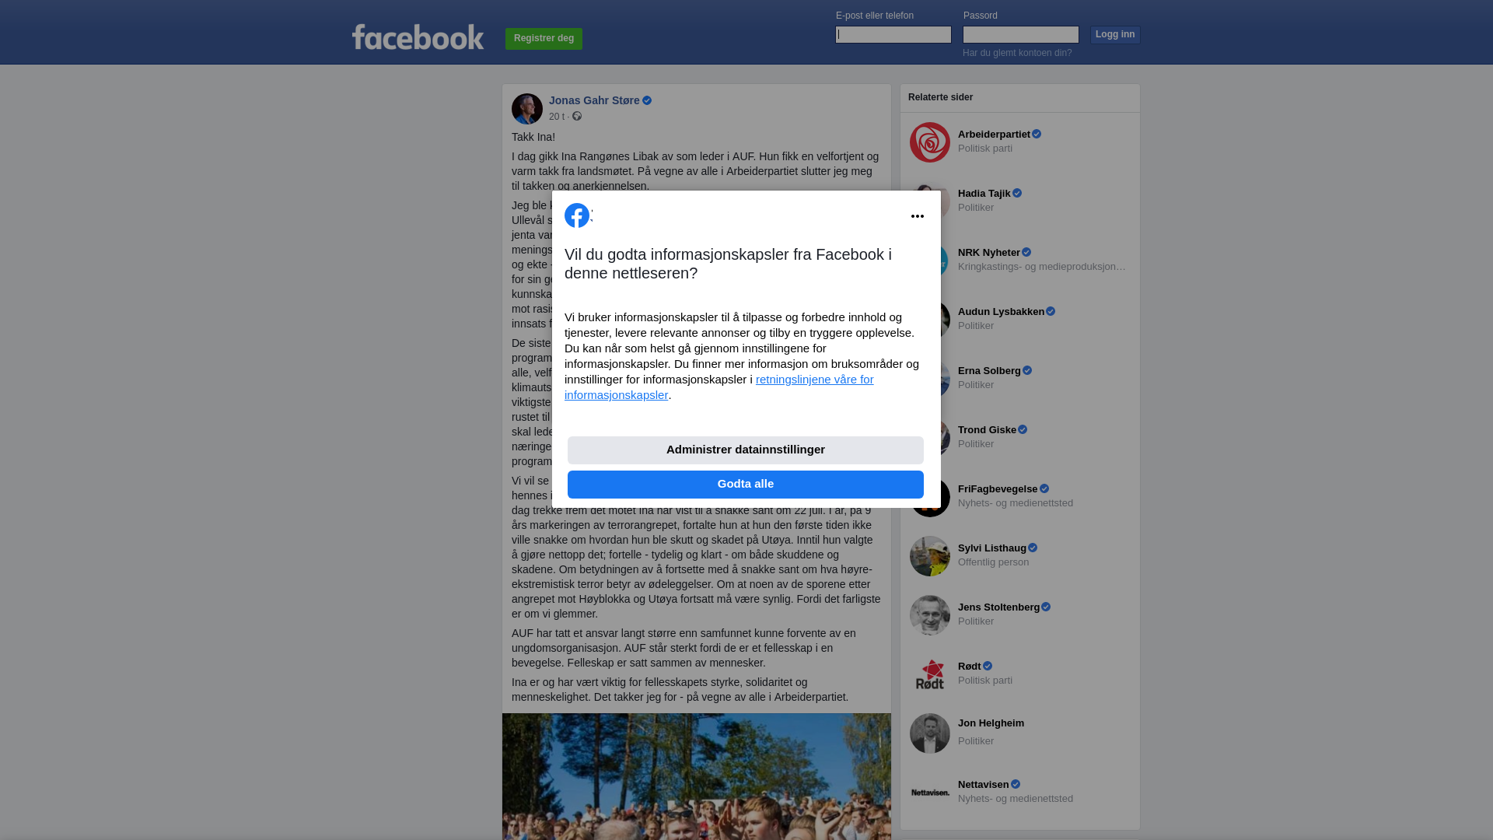Viewport: 1493px width, 840px height.
Task: Open Jens Stoltenberg's profile thumbnail
Action: (930, 615)
